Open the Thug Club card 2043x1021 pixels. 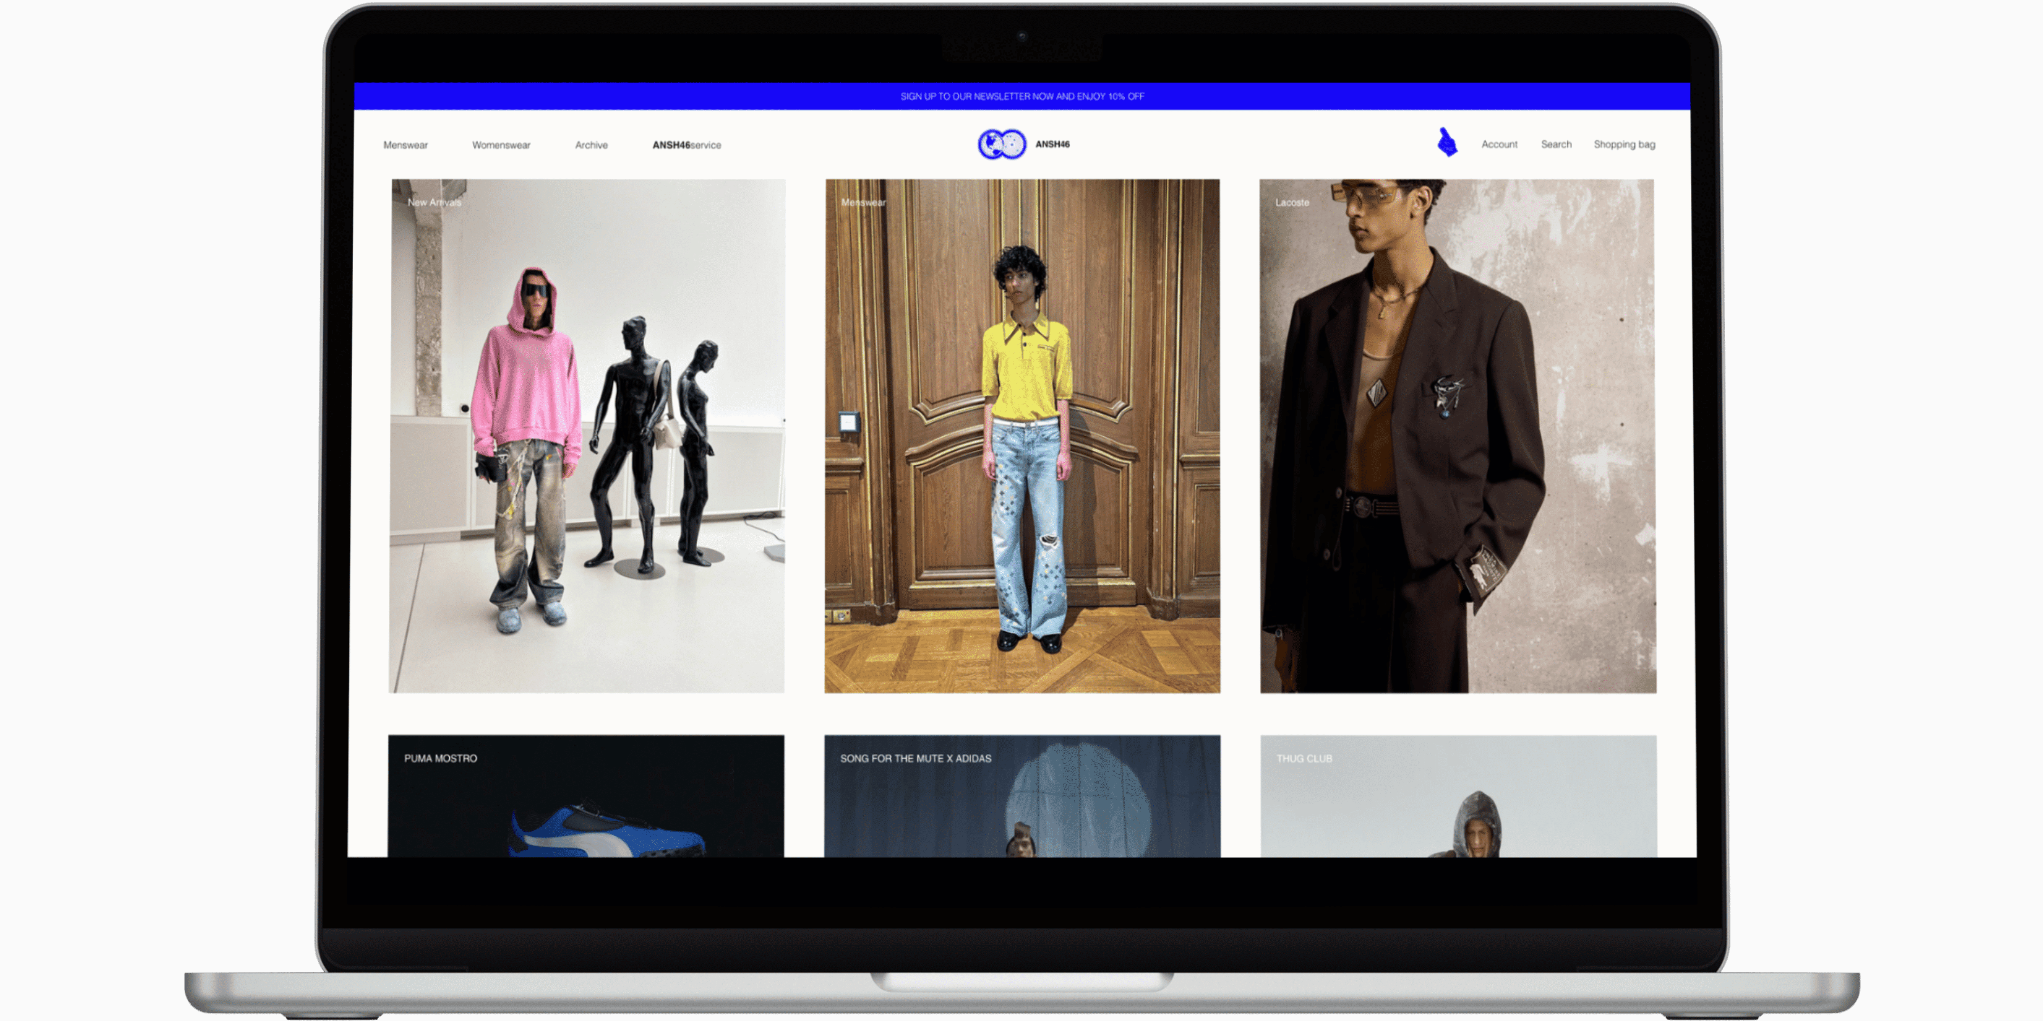pos(1458,796)
